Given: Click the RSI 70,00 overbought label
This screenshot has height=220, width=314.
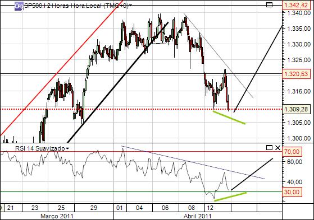Looking at the screenshot, I should point(292,152).
